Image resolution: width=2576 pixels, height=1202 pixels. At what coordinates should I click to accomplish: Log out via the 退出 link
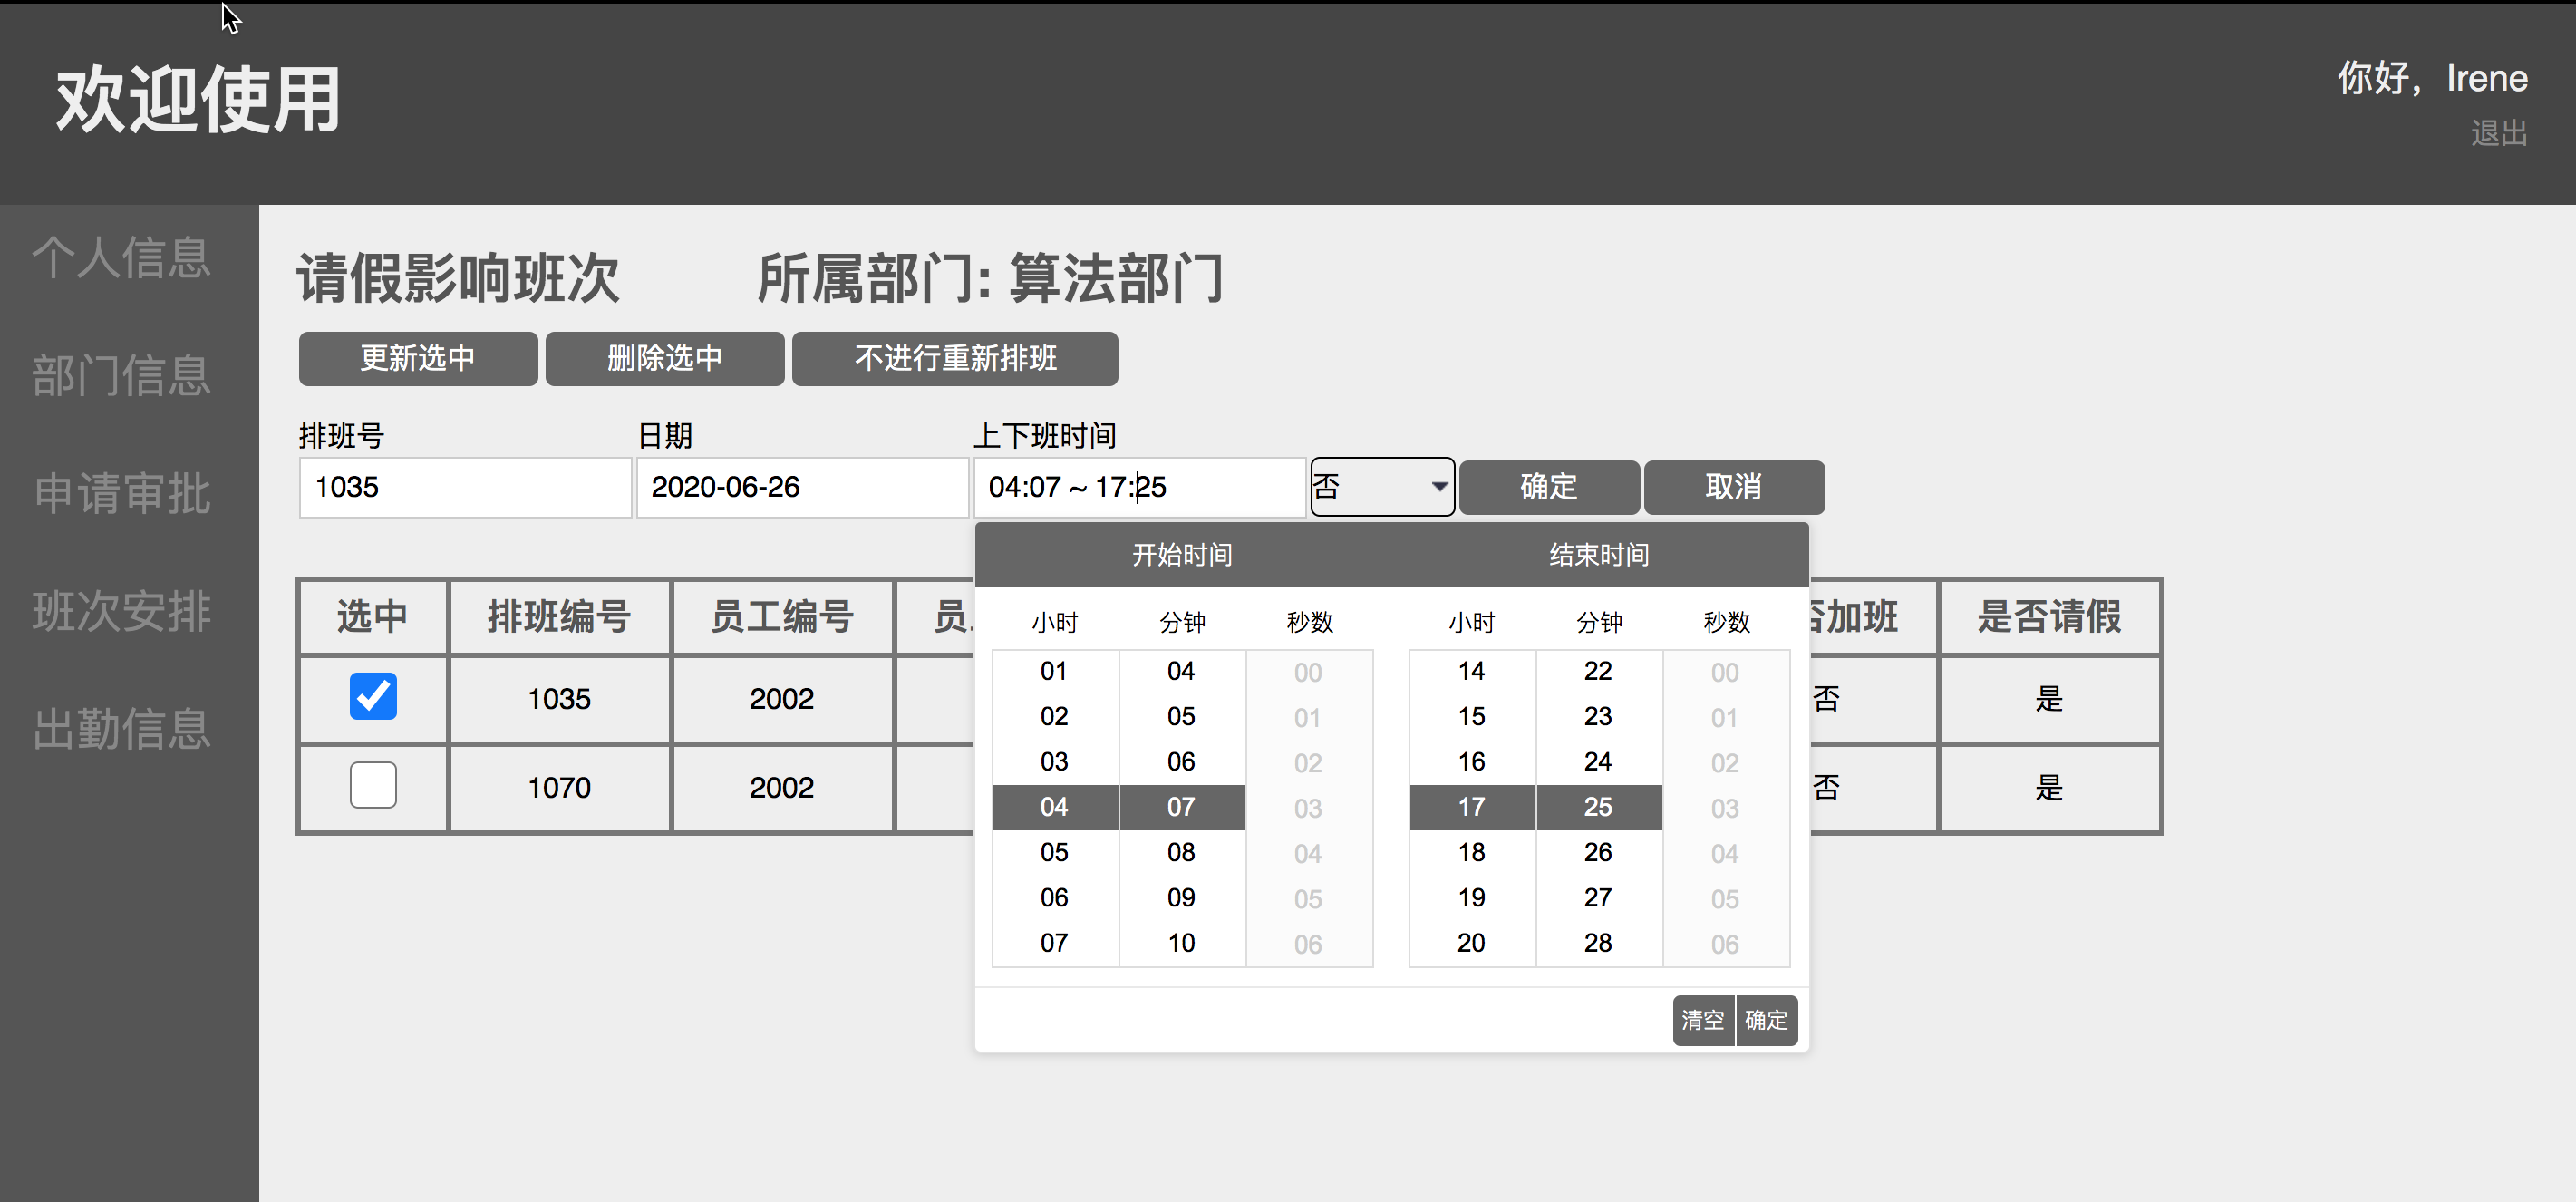2499,131
